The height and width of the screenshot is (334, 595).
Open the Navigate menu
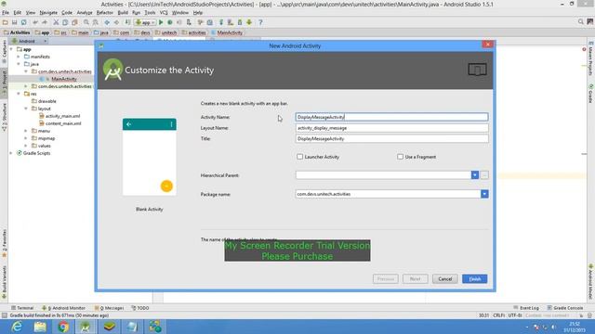point(48,12)
